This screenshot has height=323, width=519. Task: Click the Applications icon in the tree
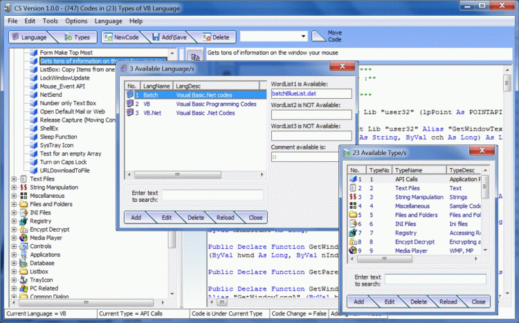coord(24,255)
